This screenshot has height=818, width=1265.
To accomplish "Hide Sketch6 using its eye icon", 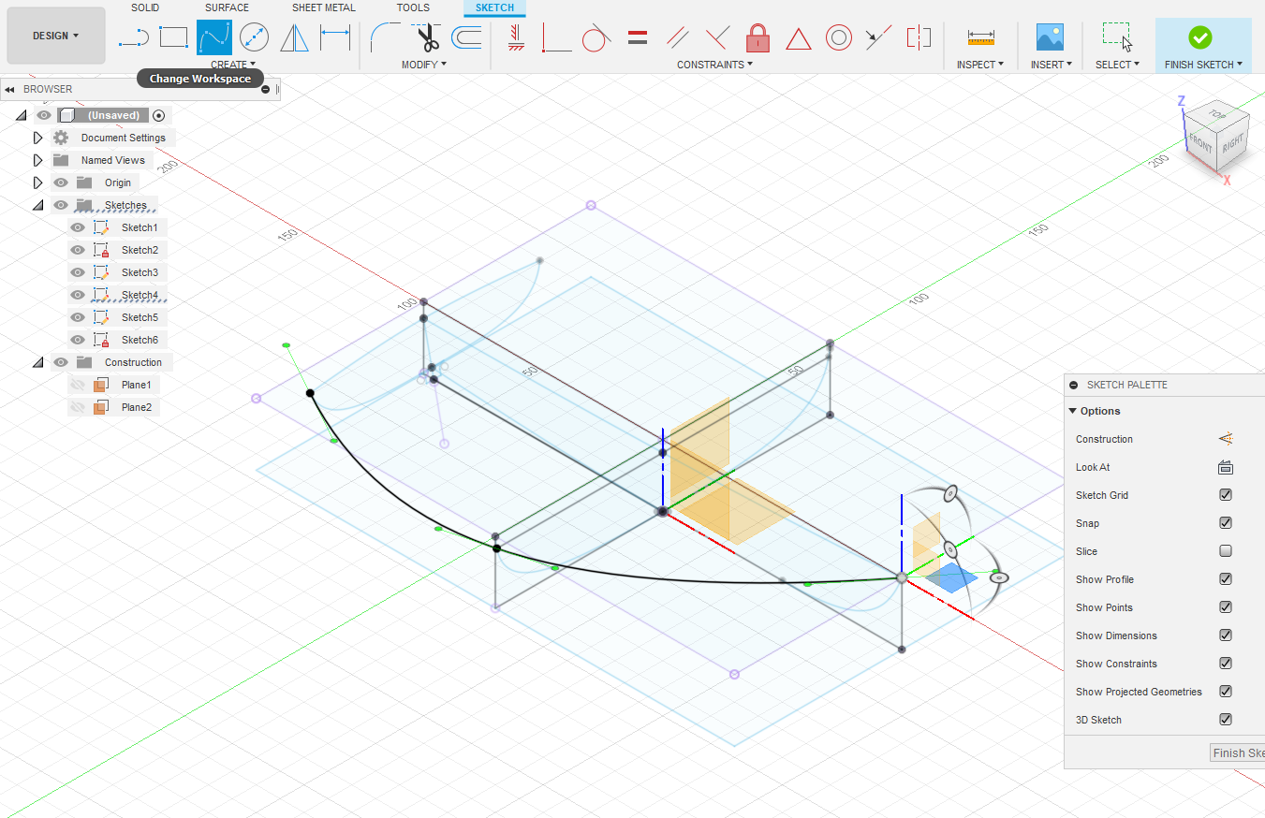I will tap(78, 340).
